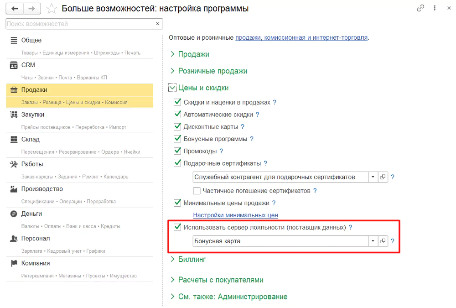Show help for Использовать сервер лояльности
Image resolution: width=456 pixels, height=308 pixels.
click(350, 227)
